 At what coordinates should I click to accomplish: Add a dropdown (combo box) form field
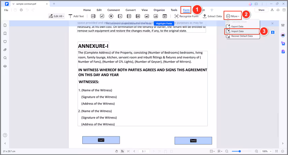[120, 16]
